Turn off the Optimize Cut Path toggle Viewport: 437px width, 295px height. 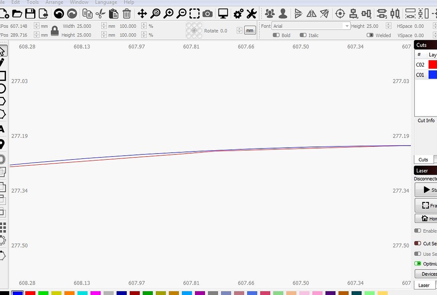point(417,264)
